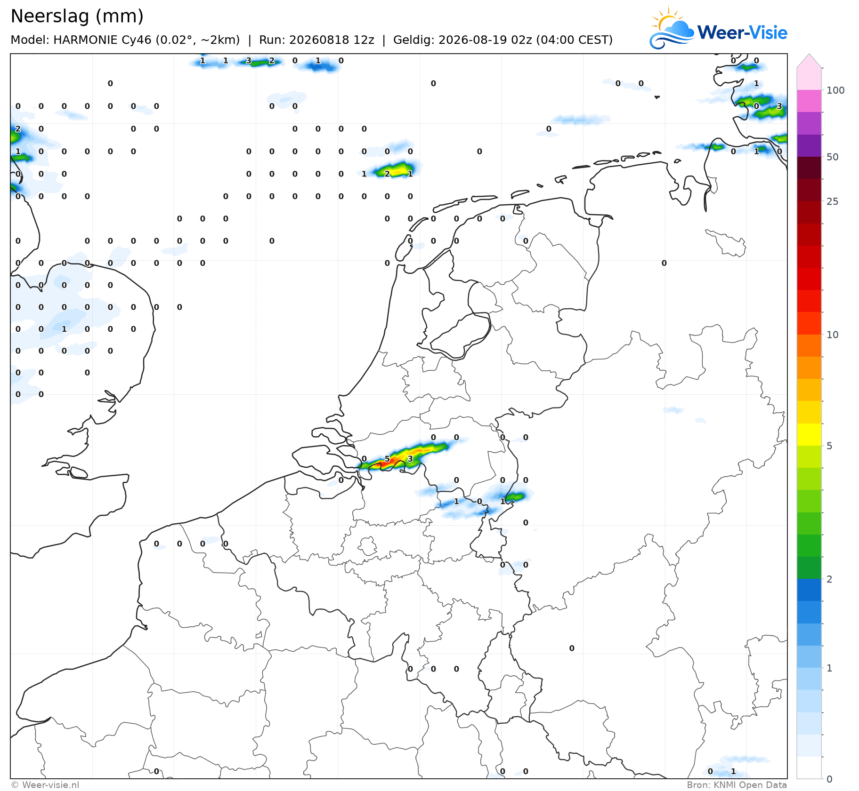The height and width of the screenshot is (791, 859).
Task: Click the value 1 over eastern England
Action: click(x=64, y=329)
